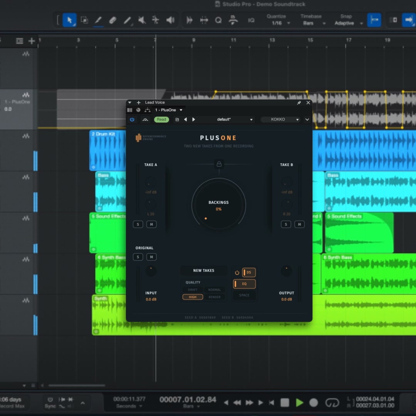
Task: Solo Take A
Action: coord(138,225)
